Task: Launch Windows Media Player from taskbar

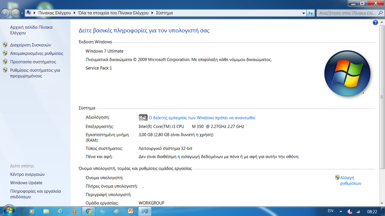Action: pyautogui.click(x=32, y=211)
